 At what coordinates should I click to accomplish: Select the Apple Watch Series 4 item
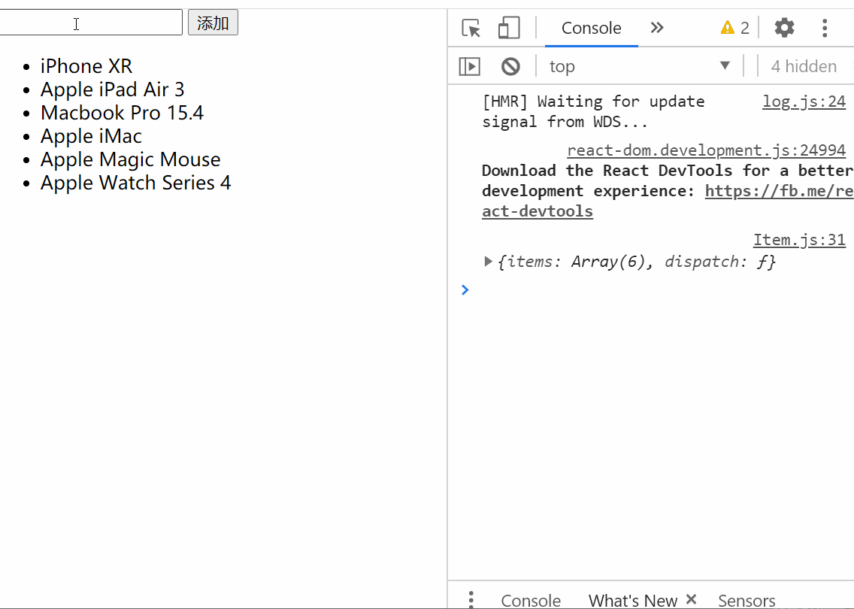[x=135, y=183]
